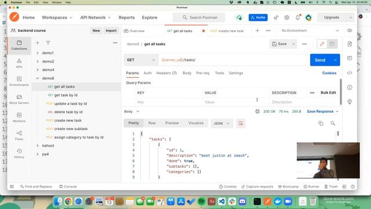Toggle the line wrap icon in response

[x=241, y=124]
